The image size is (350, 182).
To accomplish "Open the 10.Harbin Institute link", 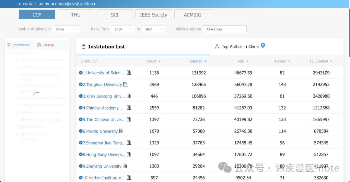I will pyautogui.click(x=104, y=178).
